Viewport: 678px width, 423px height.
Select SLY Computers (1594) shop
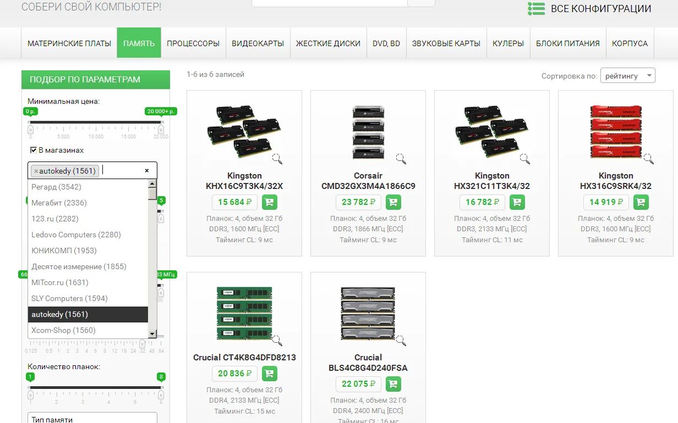[88, 298]
